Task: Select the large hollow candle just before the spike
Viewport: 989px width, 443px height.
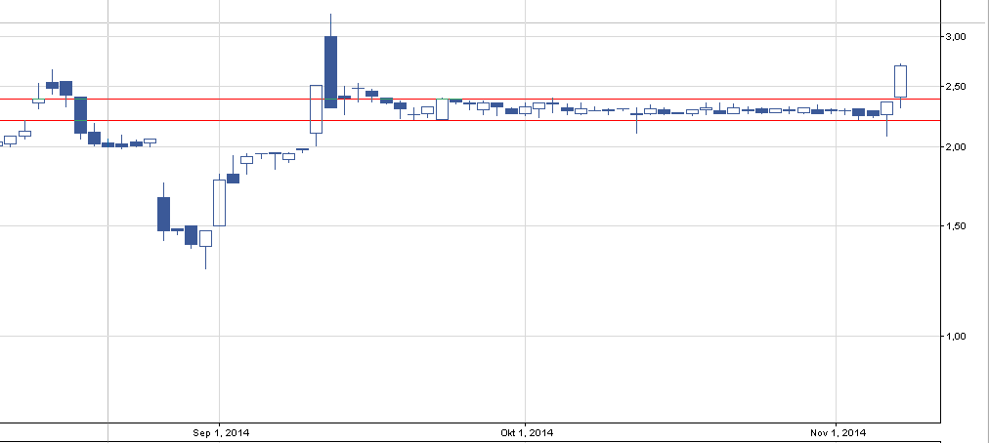Action: tap(316, 108)
